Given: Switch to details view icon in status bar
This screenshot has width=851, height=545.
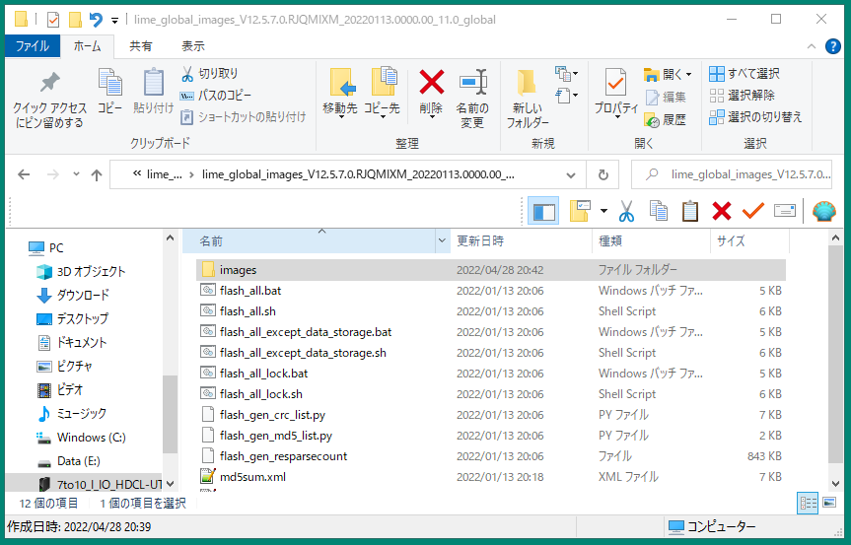Looking at the screenshot, I should click(807, 504).
